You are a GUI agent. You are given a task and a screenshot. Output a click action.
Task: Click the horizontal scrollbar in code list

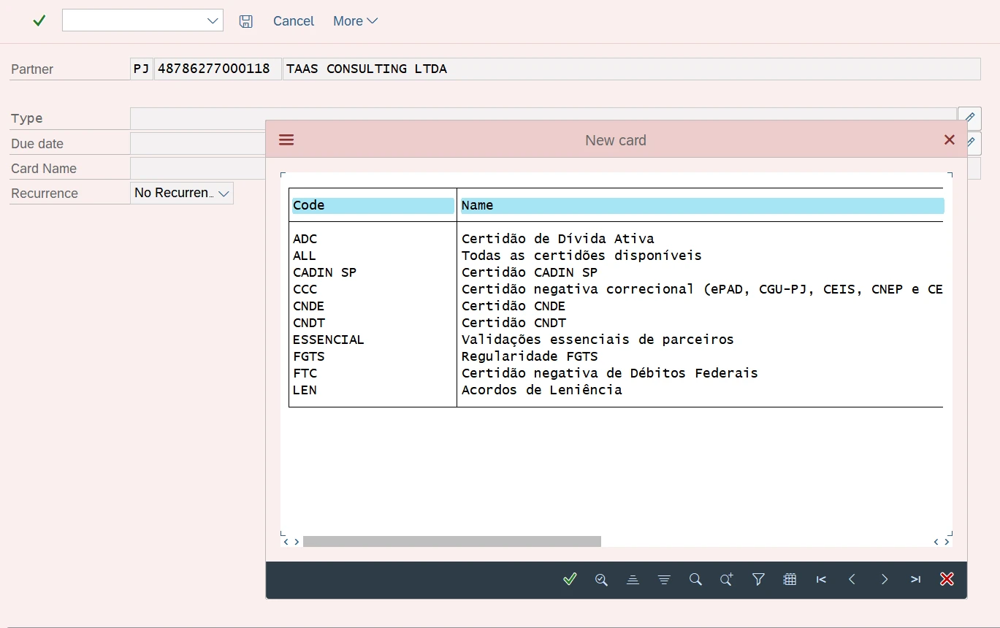(x=452, y=541)
